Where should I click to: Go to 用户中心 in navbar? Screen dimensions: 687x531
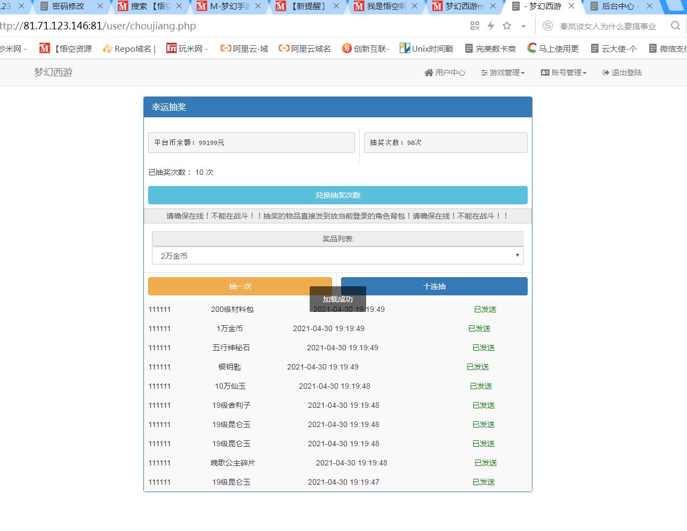(x=445, y=73)
